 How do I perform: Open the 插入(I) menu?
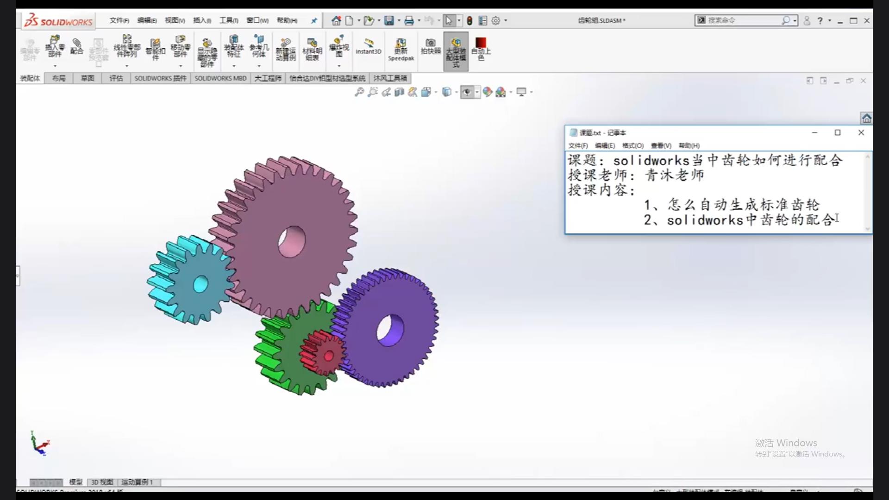[x=202, y=20]
